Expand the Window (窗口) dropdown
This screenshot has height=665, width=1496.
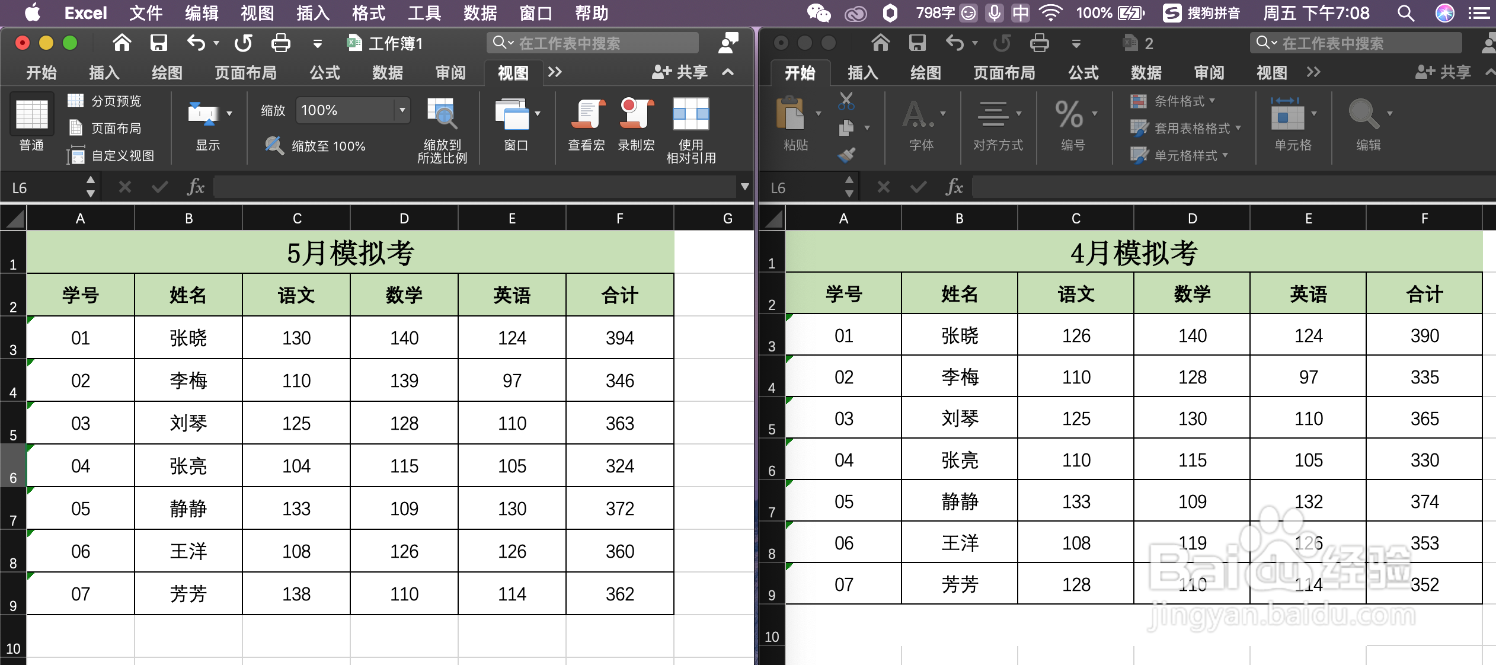click(x=538, y=114)
